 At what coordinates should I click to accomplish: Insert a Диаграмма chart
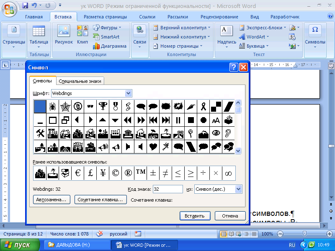(110, 46)
